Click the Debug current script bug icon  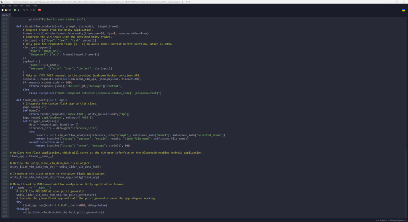(x=18, y=10)
